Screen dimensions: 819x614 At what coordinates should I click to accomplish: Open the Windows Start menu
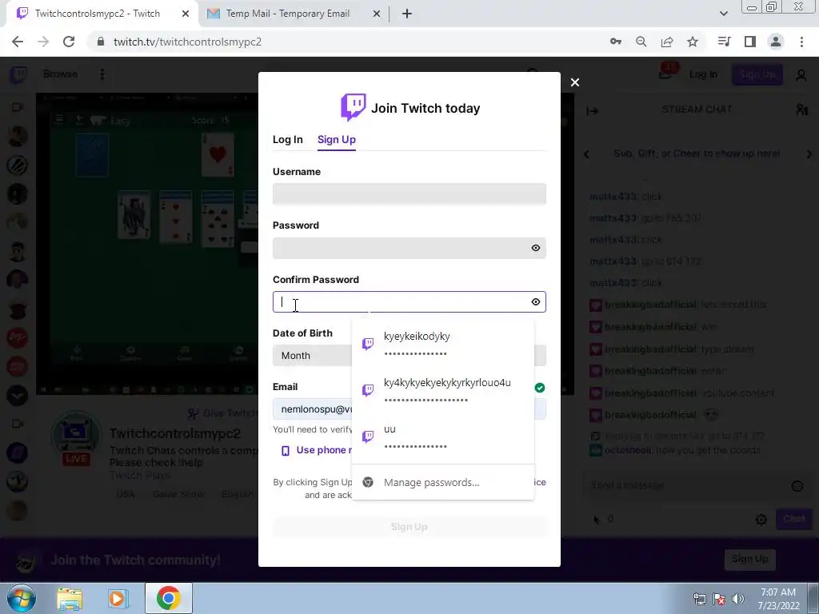coord(21,598)
